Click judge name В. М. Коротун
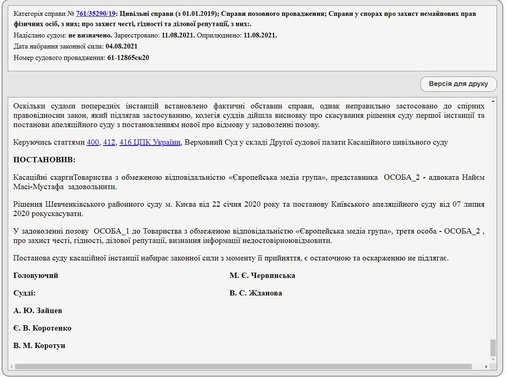 tap(40, 345)
